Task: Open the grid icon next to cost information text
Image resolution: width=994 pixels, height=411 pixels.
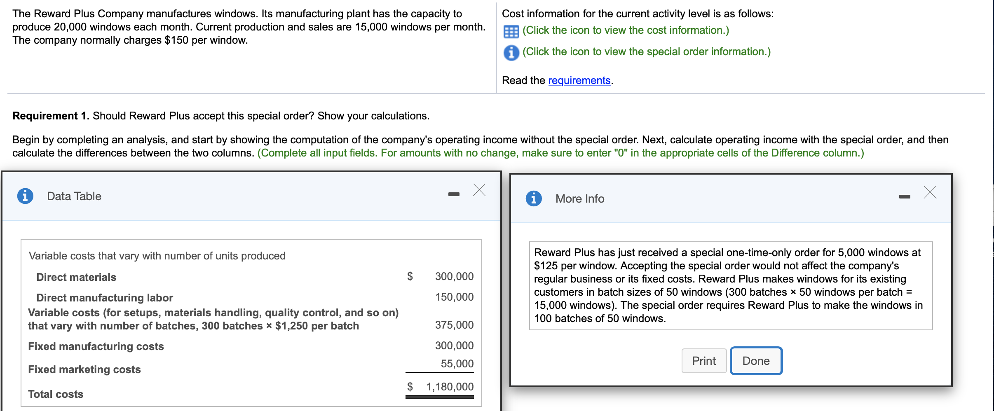Action: pos(511,30)
